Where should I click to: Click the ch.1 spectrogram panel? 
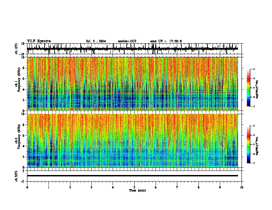(133, 84)
